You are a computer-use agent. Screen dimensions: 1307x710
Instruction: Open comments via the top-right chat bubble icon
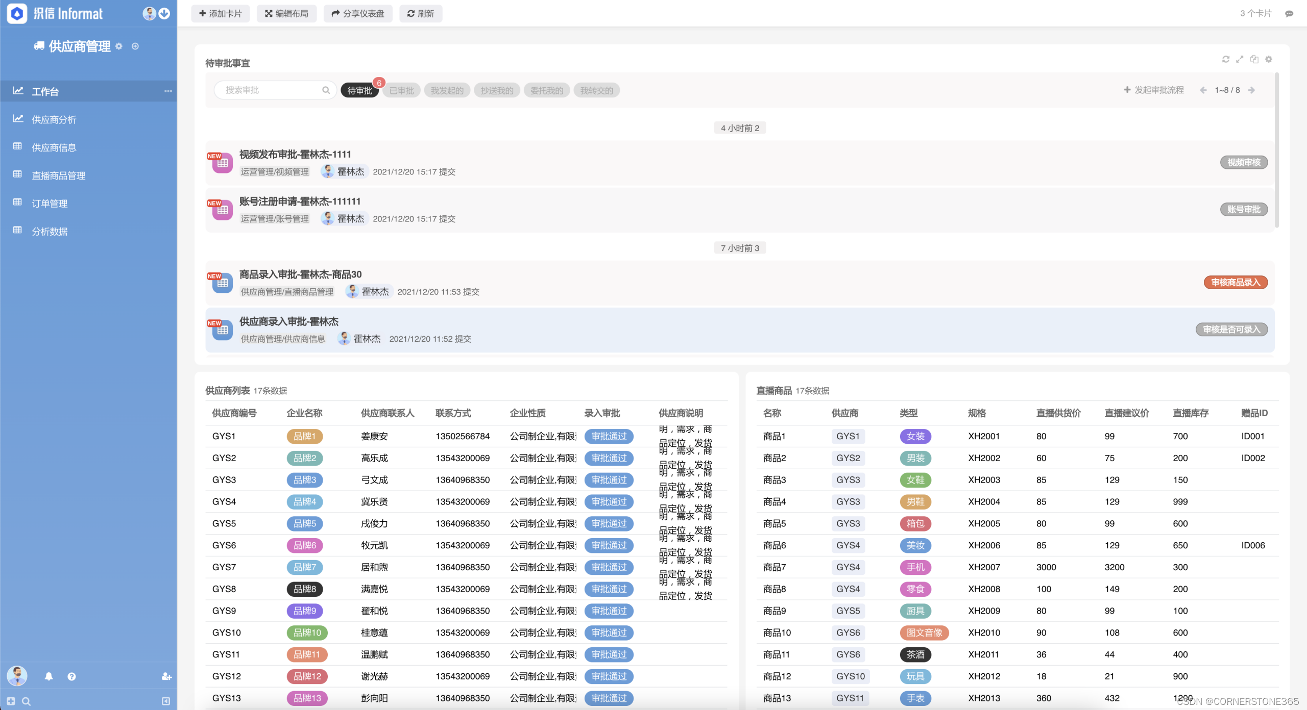click(x=1289, y=14)
